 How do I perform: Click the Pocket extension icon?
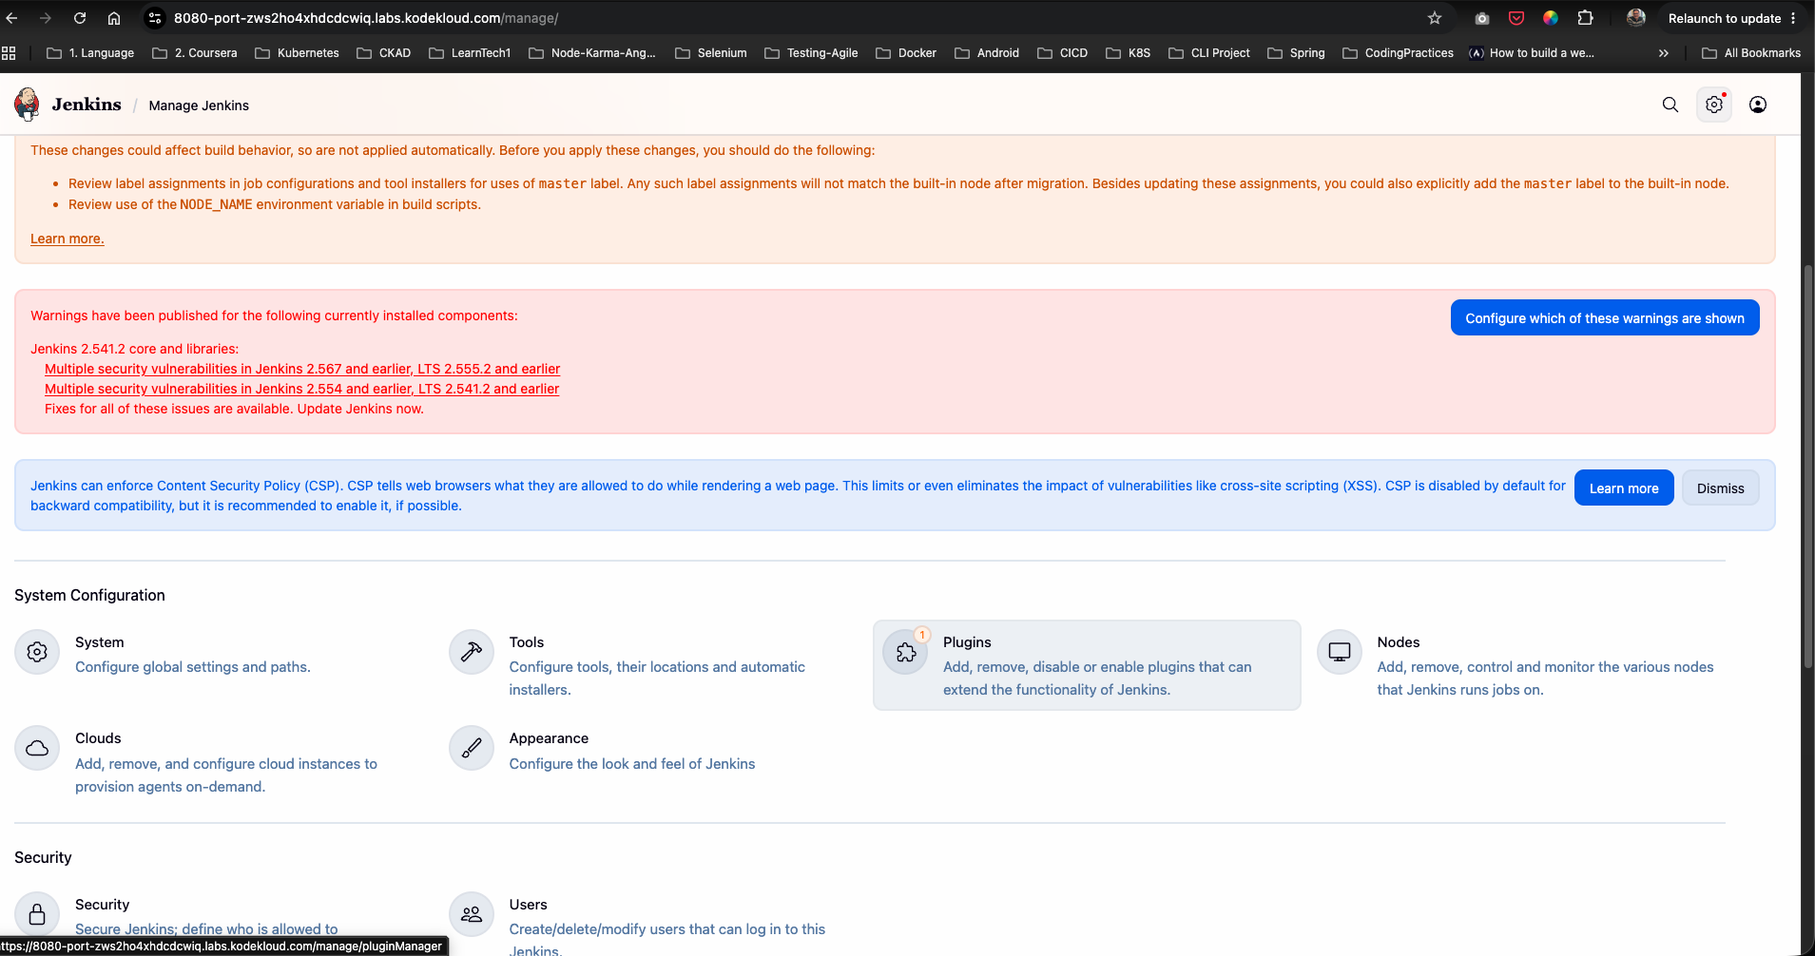click(1516, 18)
